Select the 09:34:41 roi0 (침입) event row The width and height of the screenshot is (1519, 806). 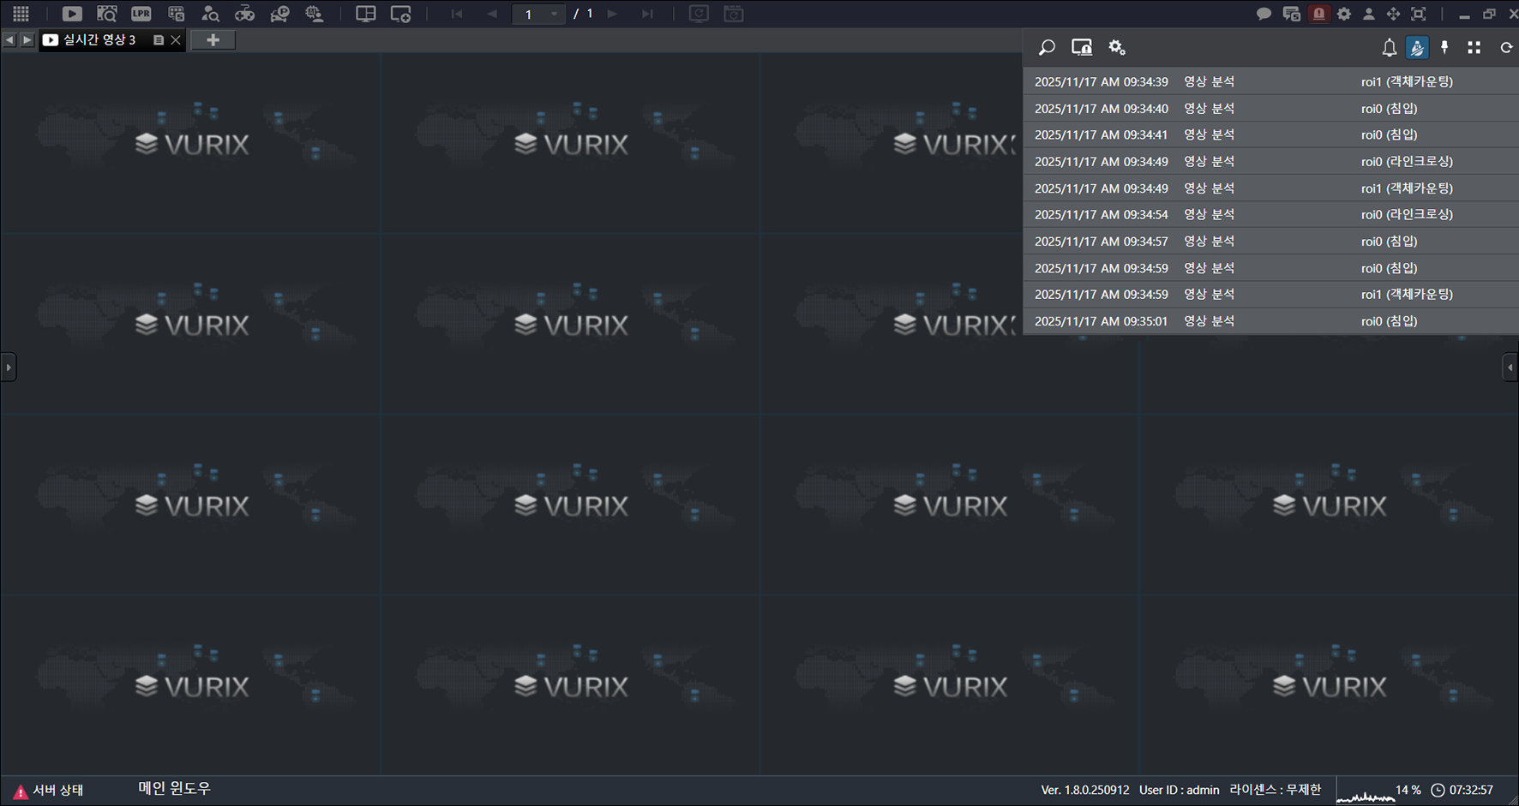(1270, 134)
